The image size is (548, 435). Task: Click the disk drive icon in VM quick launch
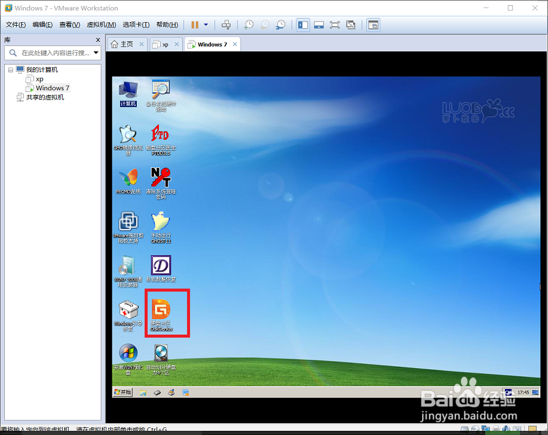click(x=157, y=393)
